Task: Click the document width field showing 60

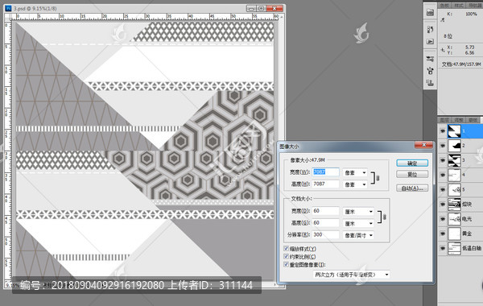Action: (325, 211)
